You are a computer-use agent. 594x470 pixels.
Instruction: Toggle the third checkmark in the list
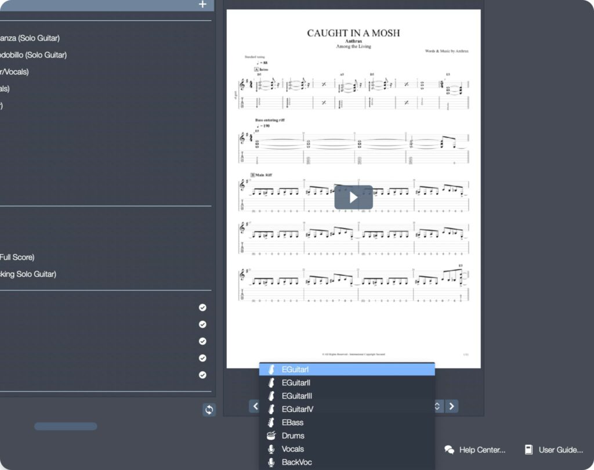click(x=202, y=341)
